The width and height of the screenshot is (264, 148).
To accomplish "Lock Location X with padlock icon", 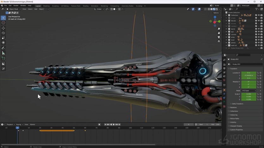I will coord(258,73).
